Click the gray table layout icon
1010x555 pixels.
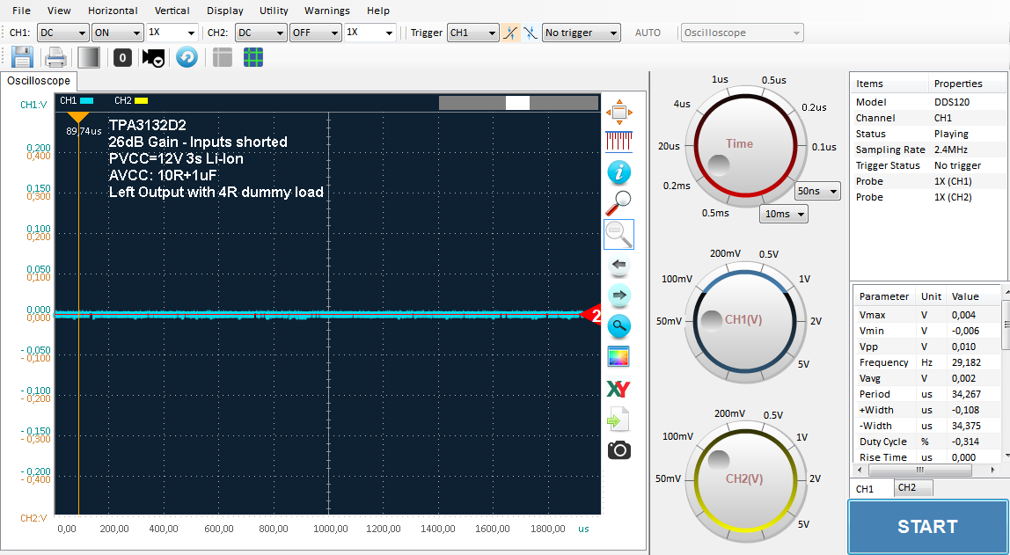[x=223, y=58]
